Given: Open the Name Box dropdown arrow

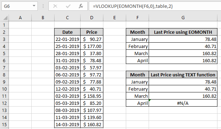Looking at the screenshot, I should 34,6.
